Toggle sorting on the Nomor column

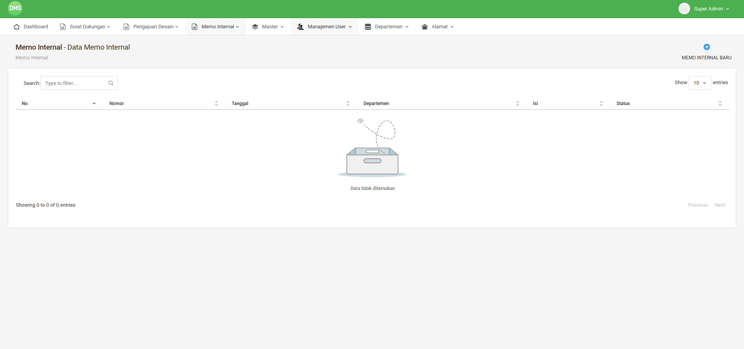(x=216, y=103)
